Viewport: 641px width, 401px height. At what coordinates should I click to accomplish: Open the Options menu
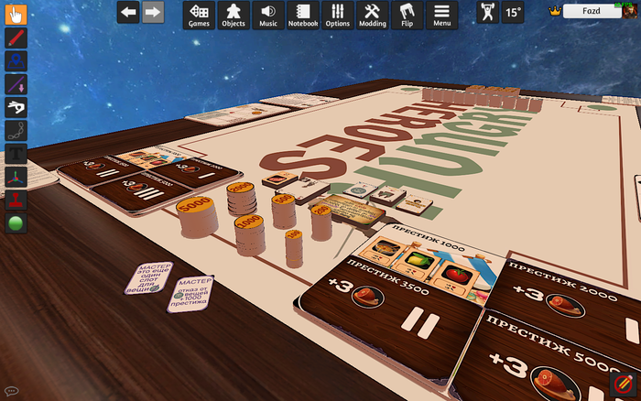click(x=338, y=16)
